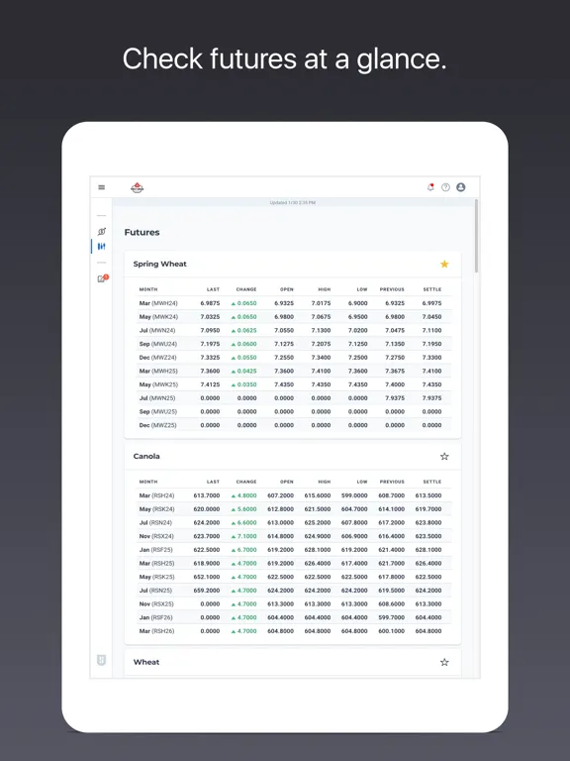Select Spring Wheat Mar (MWH24) row
Screen dimensions: 570x761
pyautogui.click(x=293, y=303)
